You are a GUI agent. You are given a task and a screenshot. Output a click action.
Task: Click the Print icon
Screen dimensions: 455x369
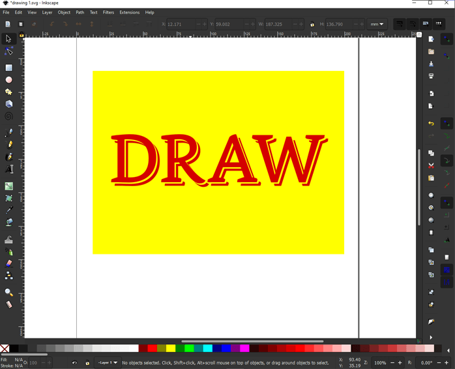tap(431, 76)
